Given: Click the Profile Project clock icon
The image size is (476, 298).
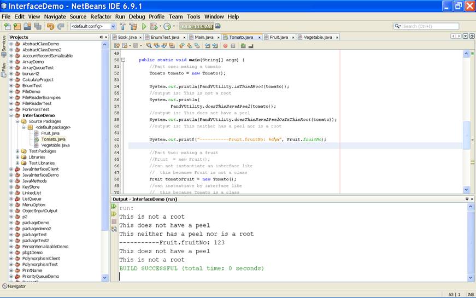Looking at the screenshot, I should point(167,26).
